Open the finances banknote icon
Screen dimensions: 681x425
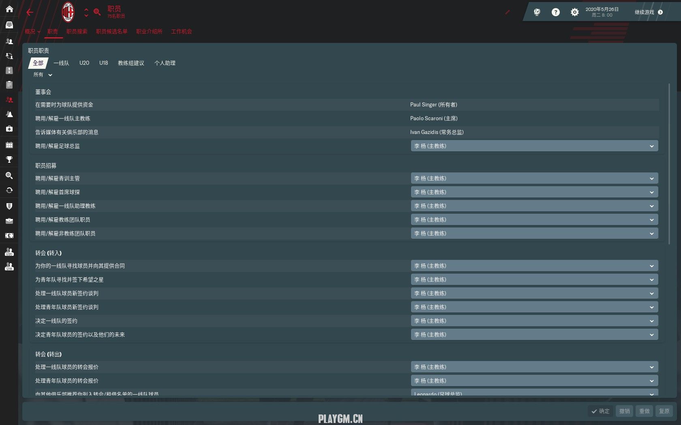click(9, 236)
